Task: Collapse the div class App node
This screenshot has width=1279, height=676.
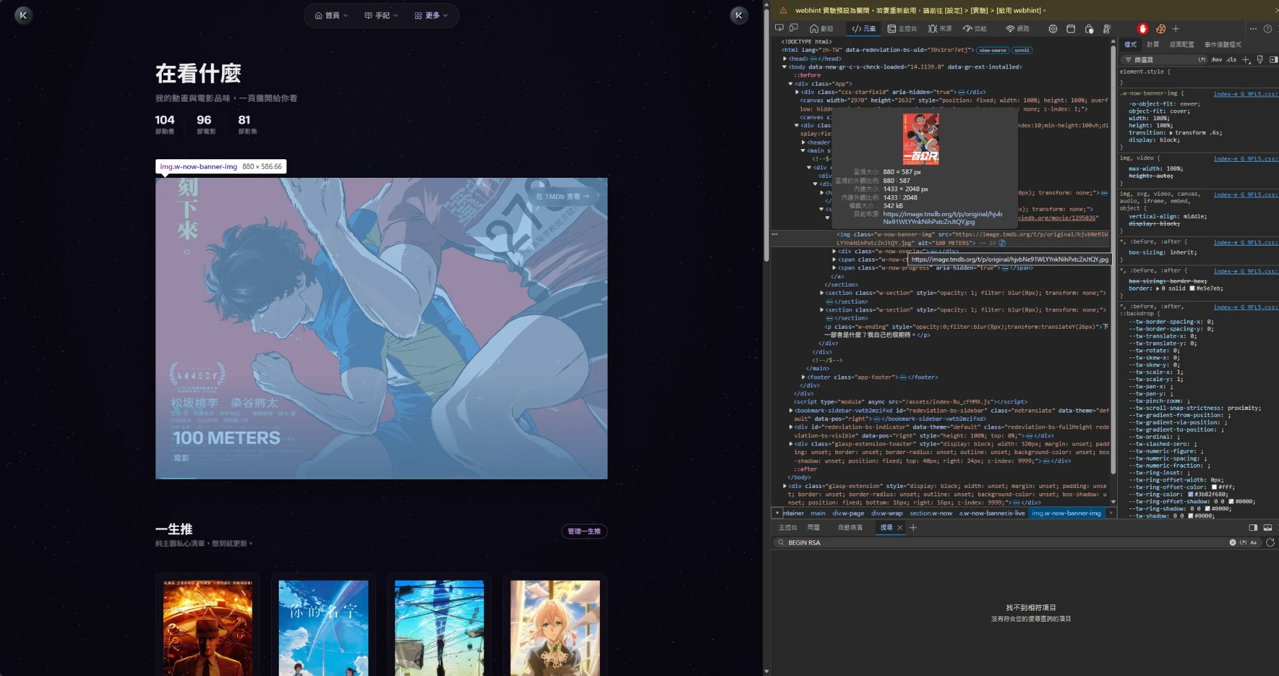Action: [x=790, y=84]
